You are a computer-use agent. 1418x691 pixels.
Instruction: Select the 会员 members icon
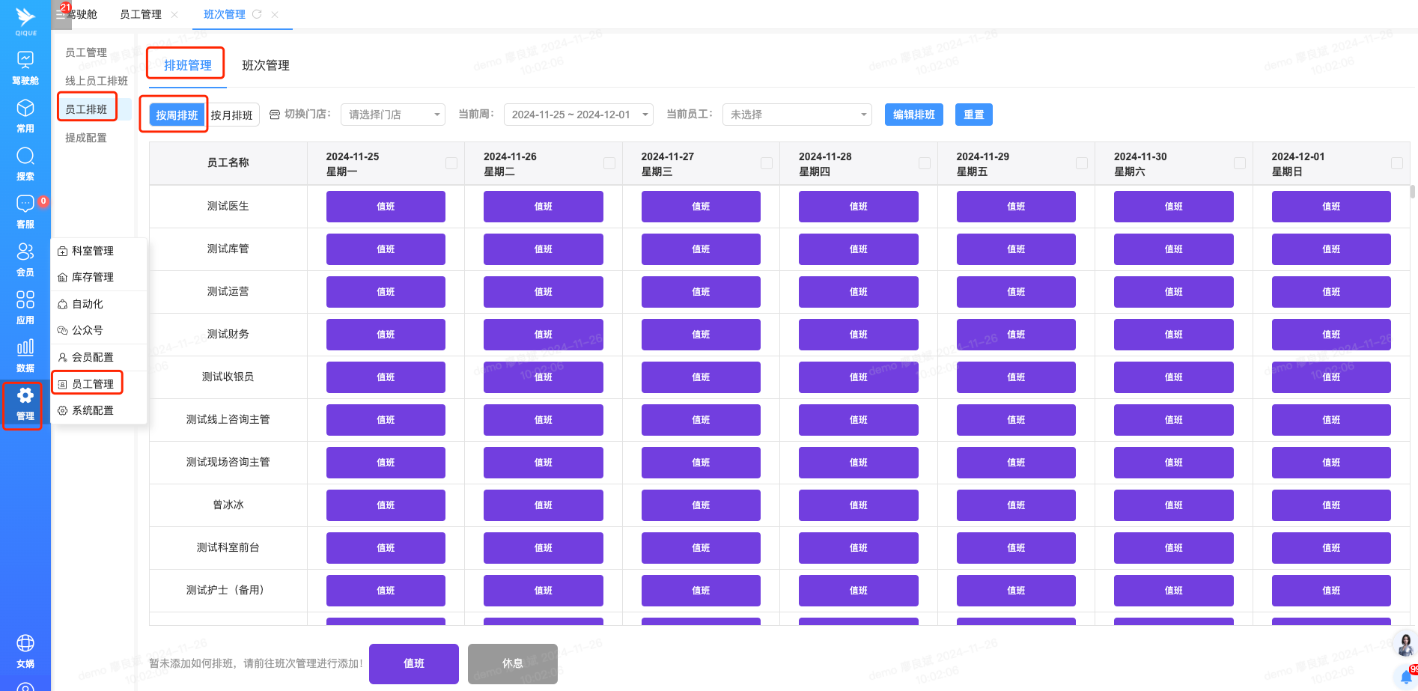point(25,252)
